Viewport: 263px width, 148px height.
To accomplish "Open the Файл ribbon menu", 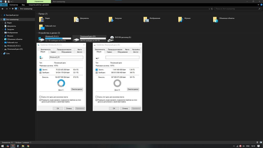I will [4, 5].
